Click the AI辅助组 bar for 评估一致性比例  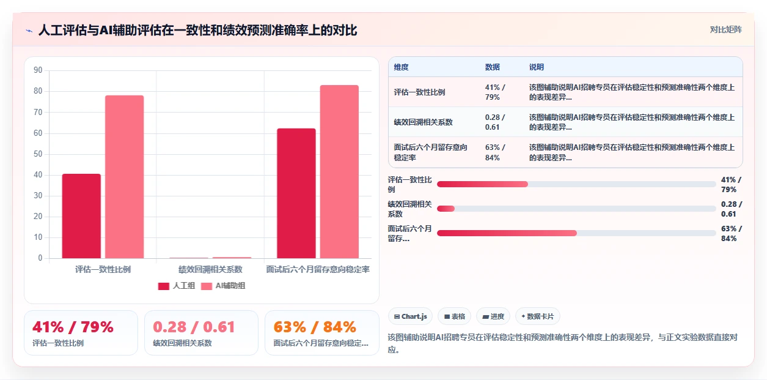(125, 177)
